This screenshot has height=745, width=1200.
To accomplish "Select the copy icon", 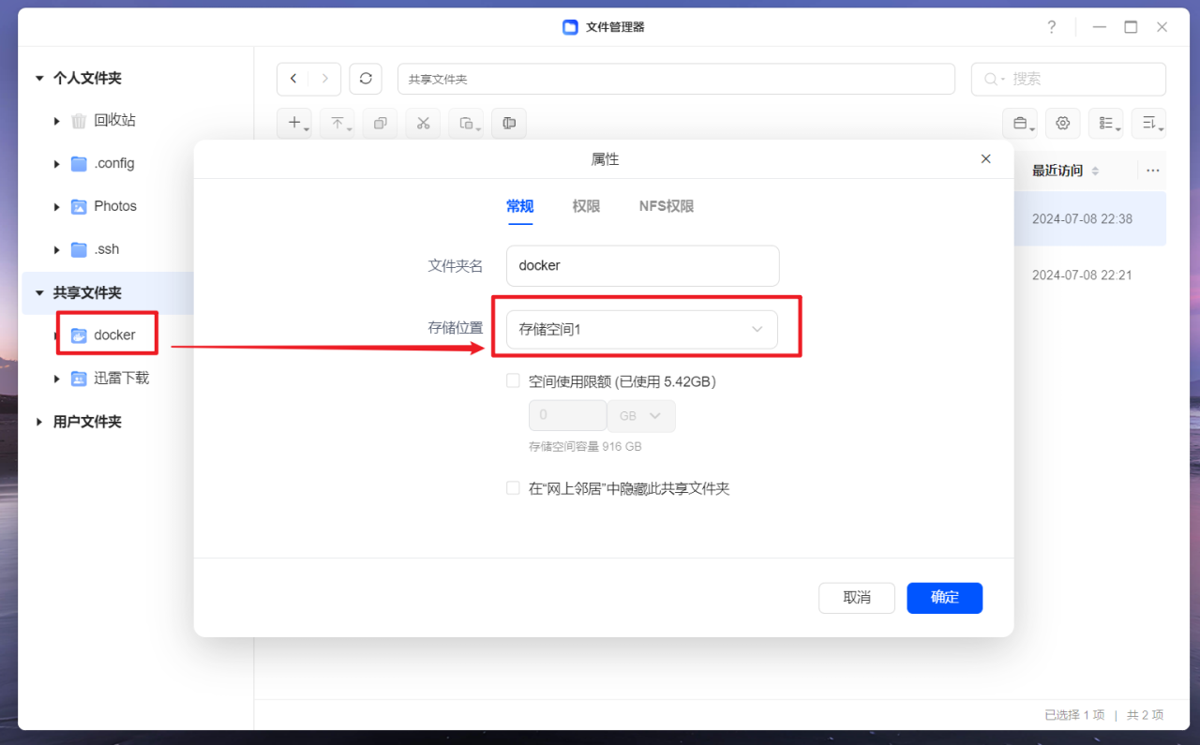I will [x=380, y=123].
